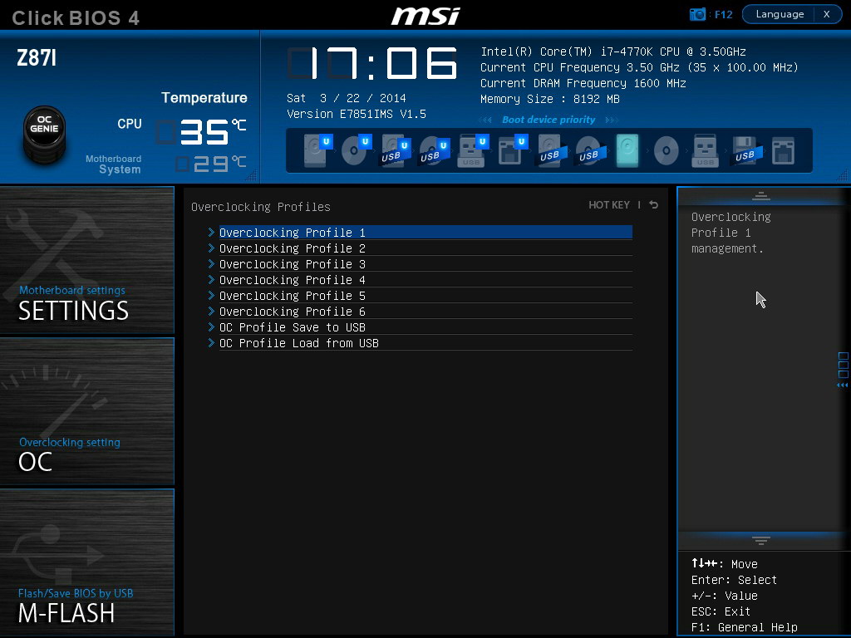The width and height of the screenshot is (851, 638).
Task: Select the first UEFI hard disk boot icon
Action: click(317, 150)
